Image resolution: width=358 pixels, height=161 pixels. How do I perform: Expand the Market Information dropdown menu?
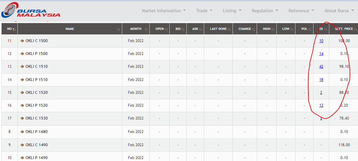coord(164,11)
